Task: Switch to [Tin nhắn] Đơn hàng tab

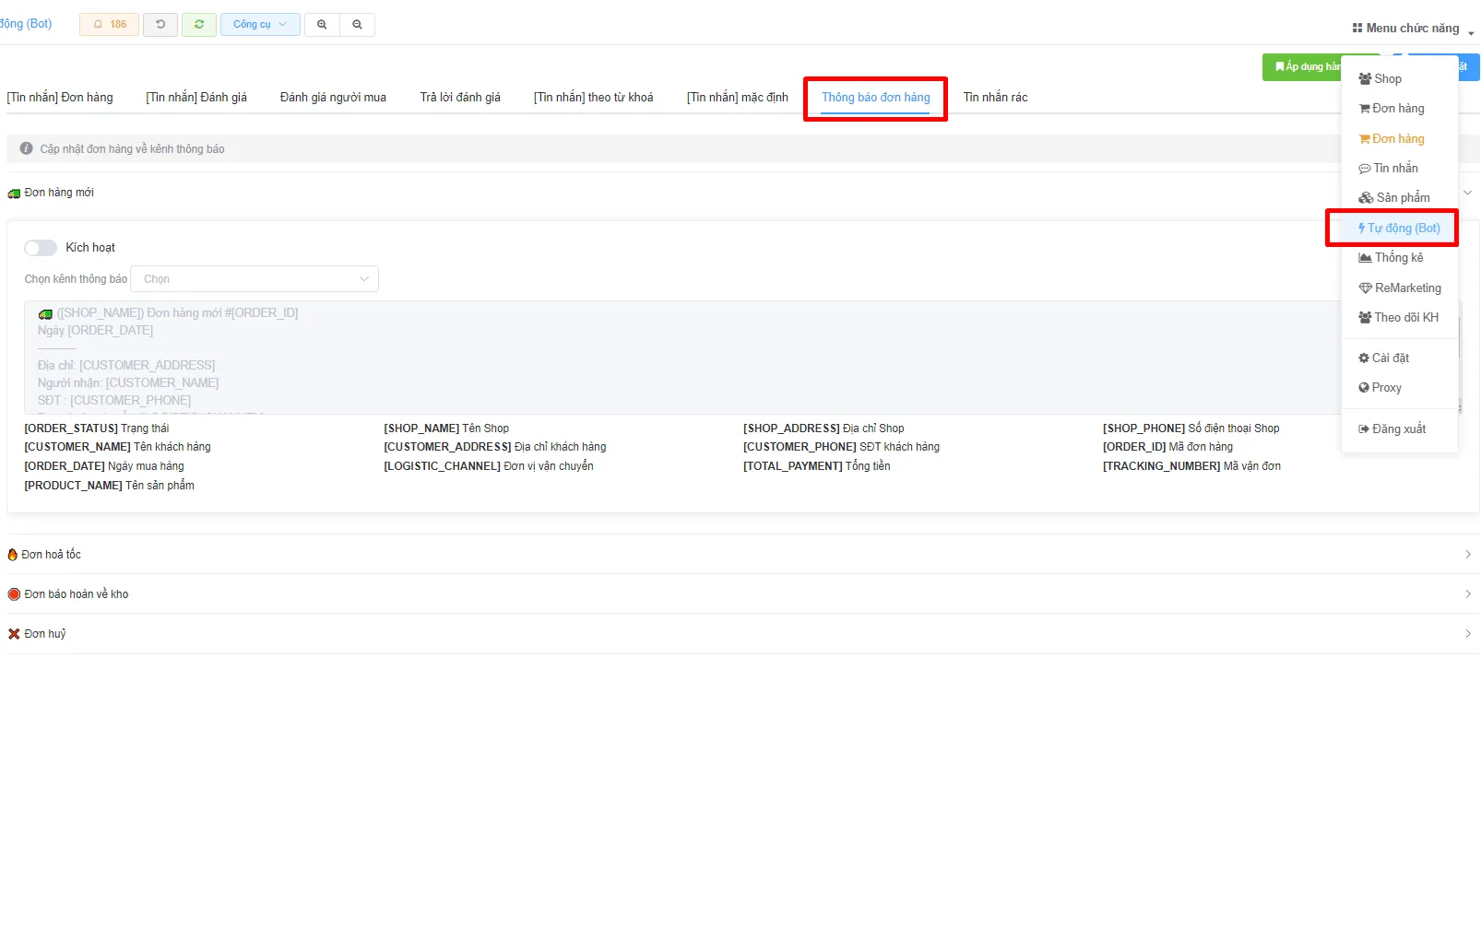Action: [60, 98]
